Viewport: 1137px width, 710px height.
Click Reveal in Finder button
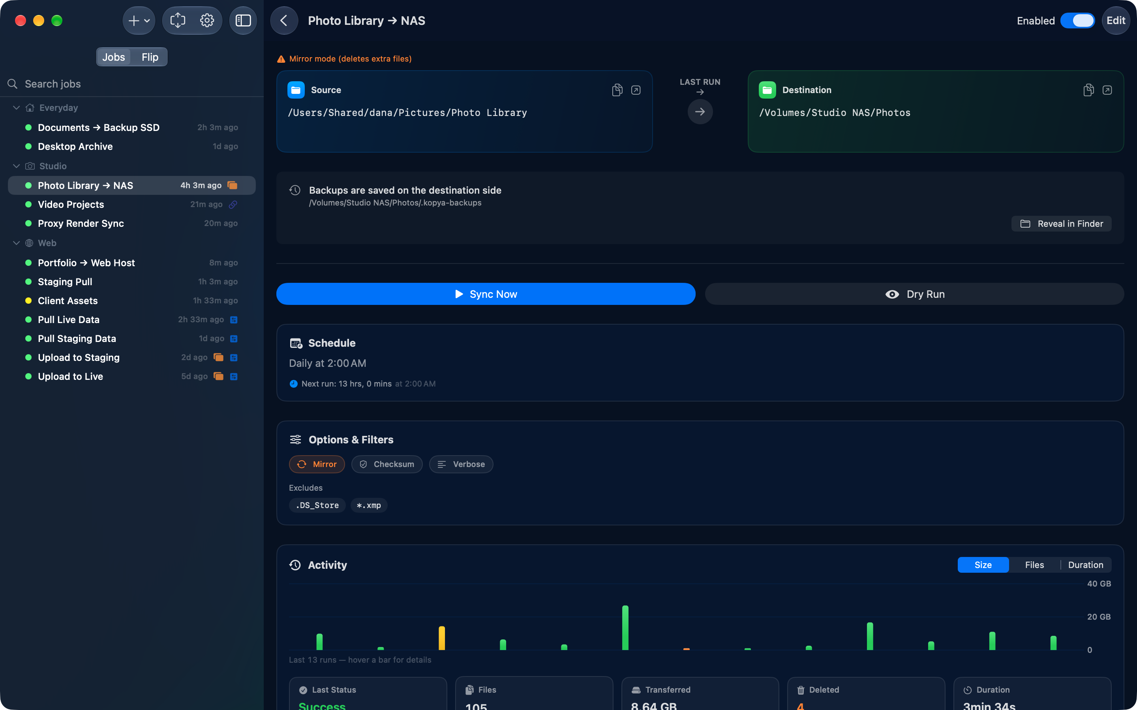[x=1061, y=224]
